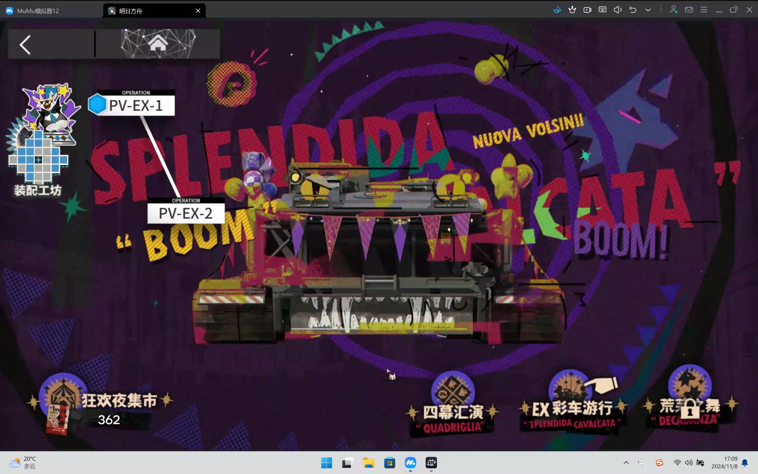
Task: Click the locked DECADANZA stage section
Action: coord(689,406)
